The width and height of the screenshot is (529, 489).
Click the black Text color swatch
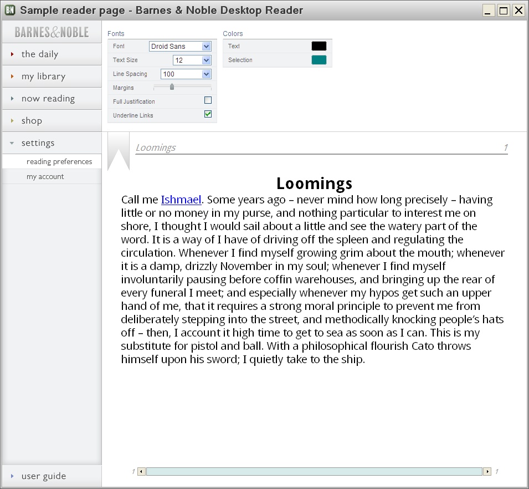point(319,46)
